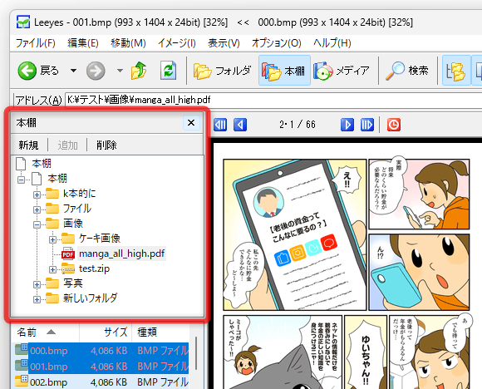Collapse the 画像 folder node
Screen dimensions: 482x389
coord(37,224)
